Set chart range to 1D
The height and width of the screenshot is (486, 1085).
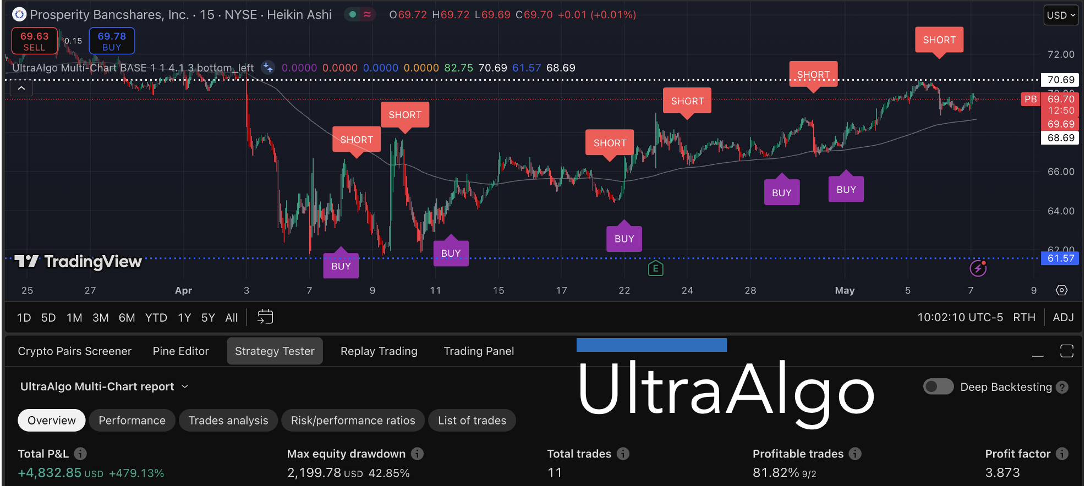(x=24, y=318)
